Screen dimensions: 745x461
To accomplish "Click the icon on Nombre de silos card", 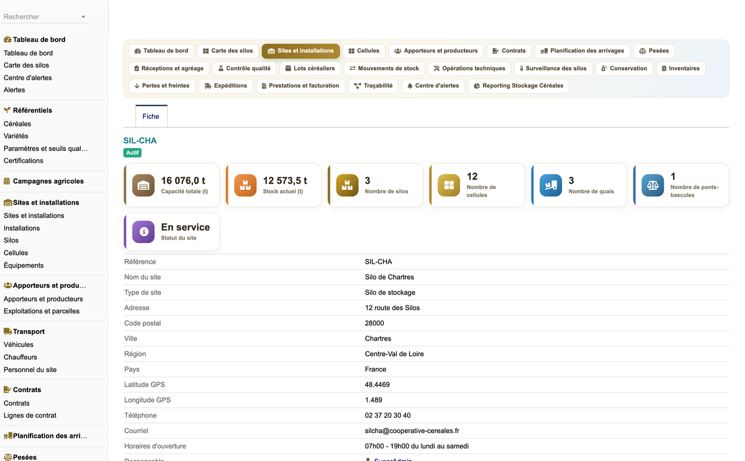I will [347, 185].
